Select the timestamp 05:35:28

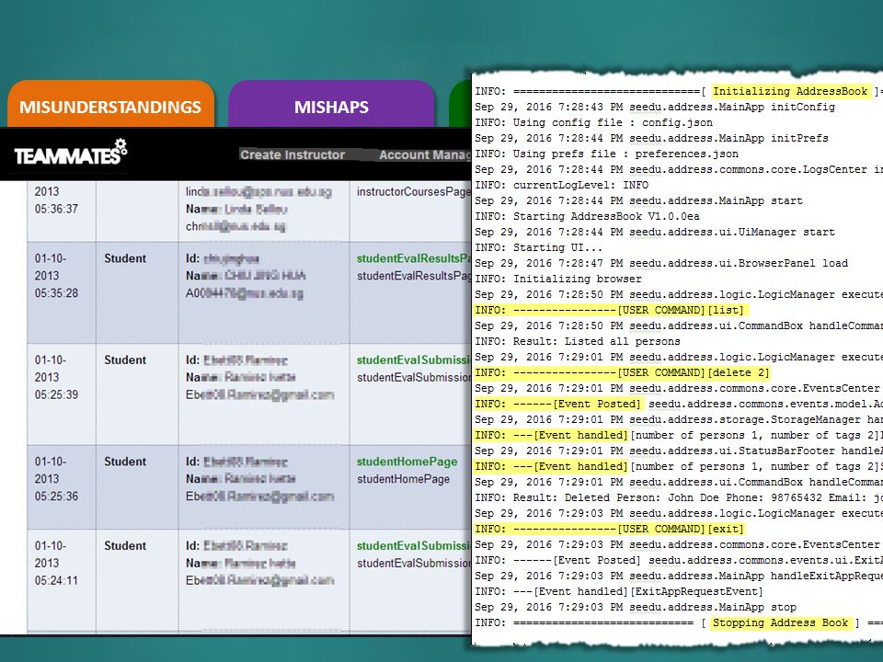point(56,293)
